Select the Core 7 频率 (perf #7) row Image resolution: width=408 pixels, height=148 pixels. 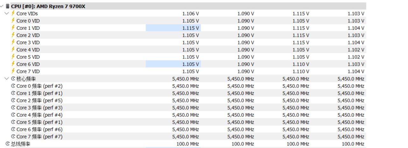coord(40,137)
